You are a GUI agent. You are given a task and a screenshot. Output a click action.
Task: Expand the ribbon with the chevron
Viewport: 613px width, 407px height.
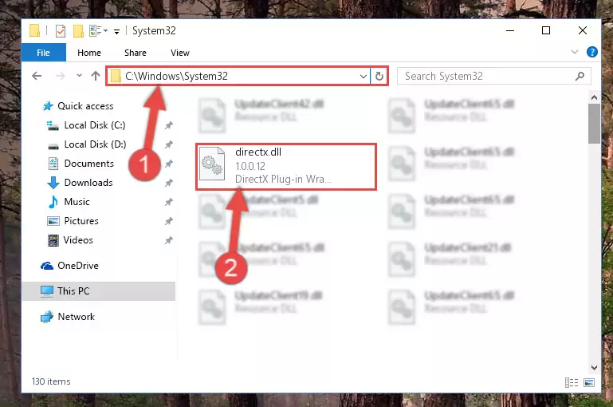point(574,52)
